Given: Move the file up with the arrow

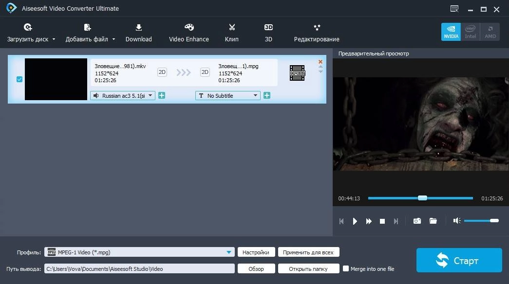Looking at the screenshot, I should click(320, 67).
